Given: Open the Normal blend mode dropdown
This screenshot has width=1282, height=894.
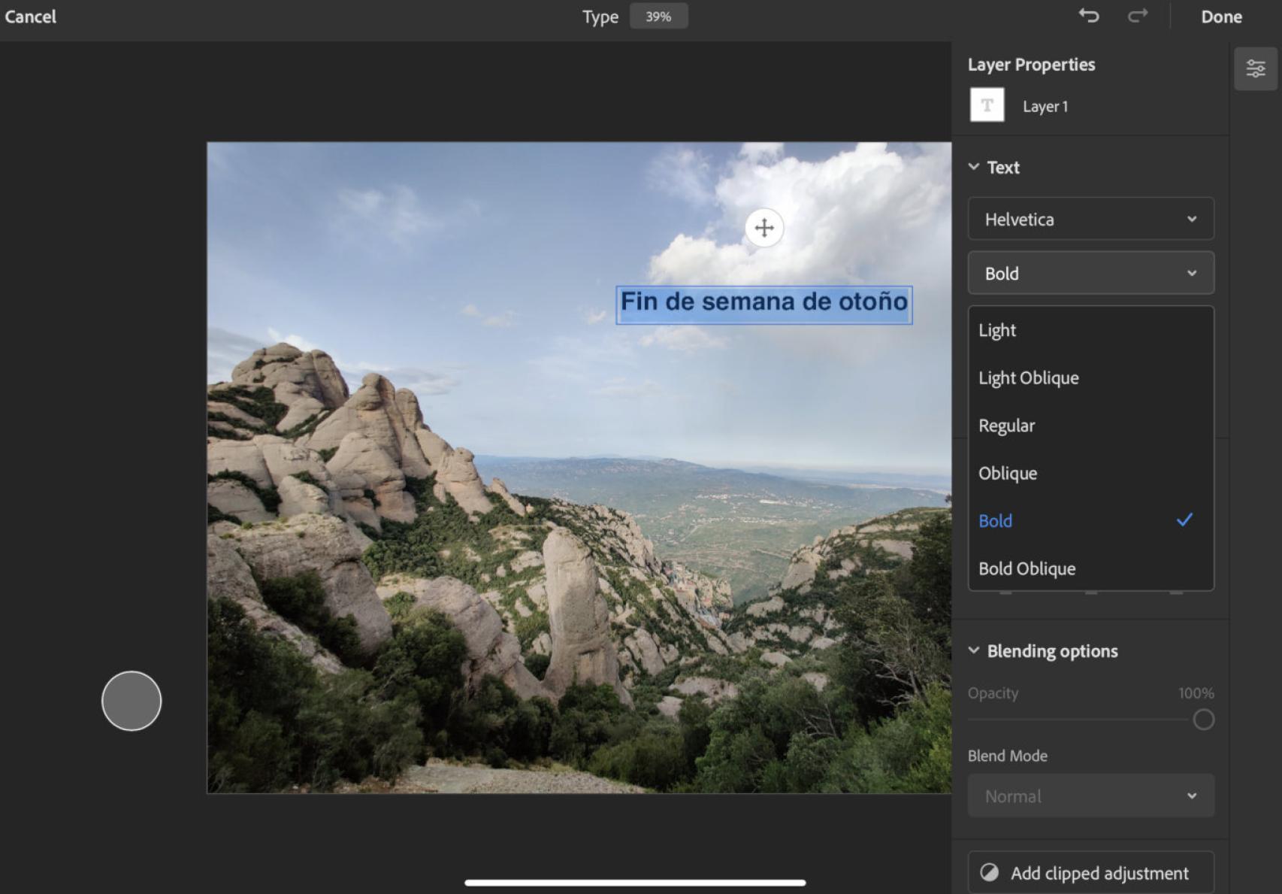Looking at the screenshot, I should pos(1090,796).
